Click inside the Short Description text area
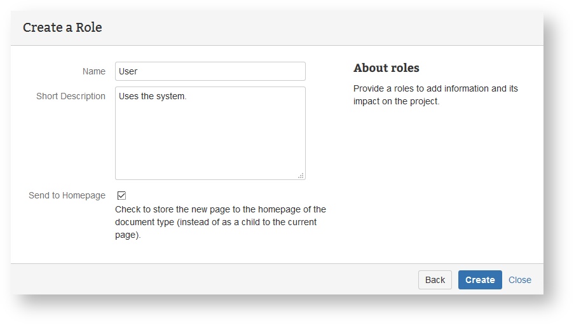The width and height of the screenshot is (574, 325). 210,134
